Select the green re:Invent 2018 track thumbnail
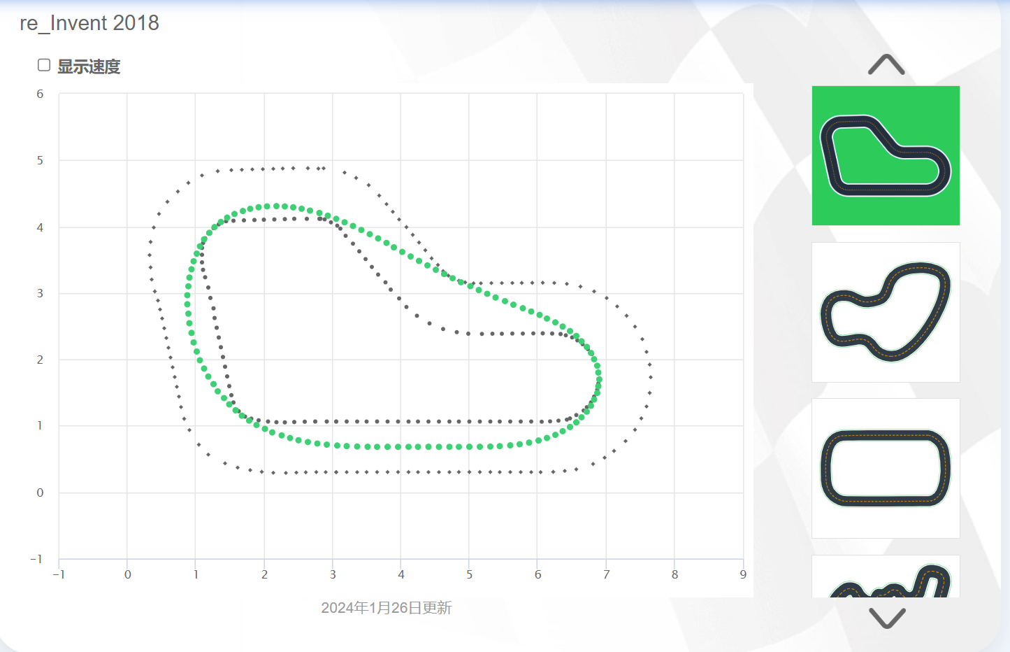Viewport: 1010px width, 652px height. tap(886, 155)
